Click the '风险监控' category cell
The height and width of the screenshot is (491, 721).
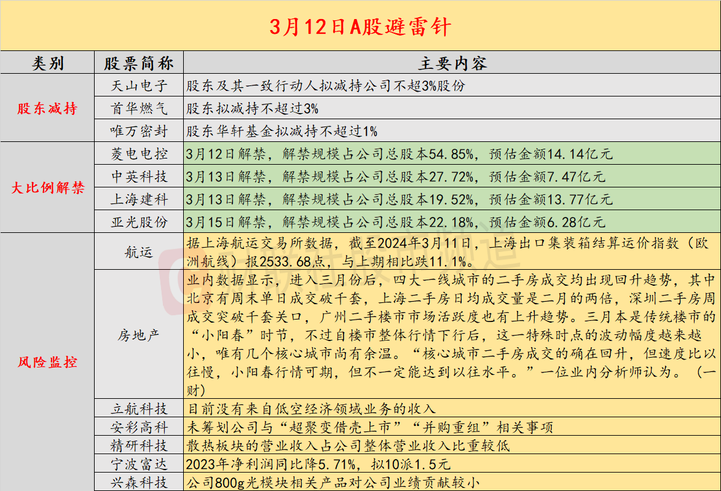[47, 362]
